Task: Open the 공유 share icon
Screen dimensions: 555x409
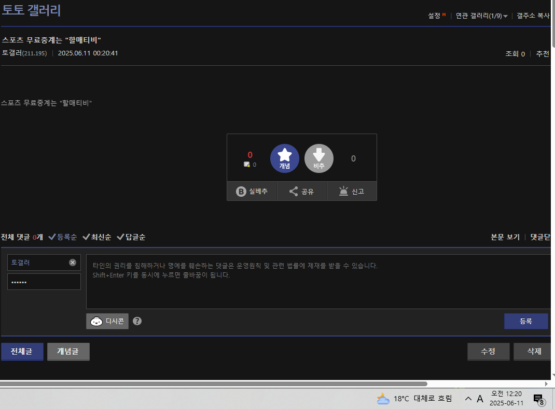Action: [294, 192]
